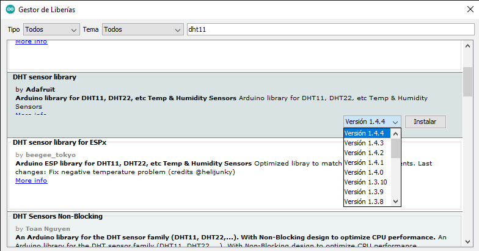Select Versión 1.4.4 from the list

[x=367, y=133]
